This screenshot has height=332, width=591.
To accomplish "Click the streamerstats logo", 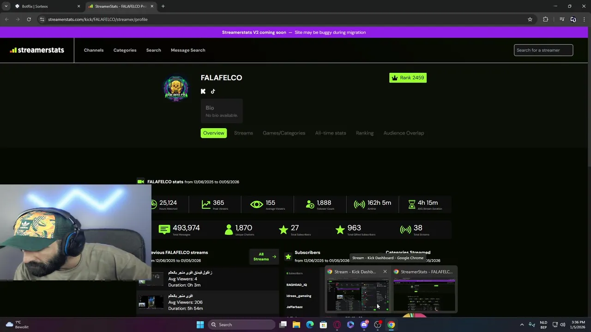I will coord(37,50).
